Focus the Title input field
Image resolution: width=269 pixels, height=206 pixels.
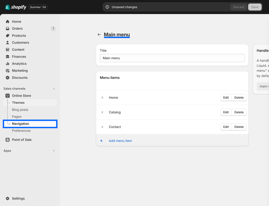click(x=172, y=58)
